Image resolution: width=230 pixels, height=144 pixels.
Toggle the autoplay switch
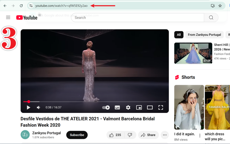tap(106, 108)
